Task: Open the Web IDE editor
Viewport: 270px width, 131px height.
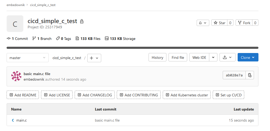Action: [199, 57]
